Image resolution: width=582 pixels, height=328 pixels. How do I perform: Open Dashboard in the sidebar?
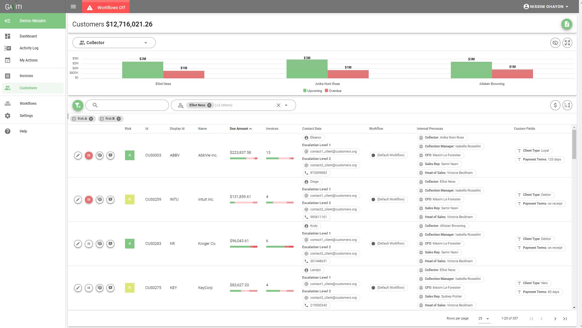pyautogui.click(x=33, y=36)
